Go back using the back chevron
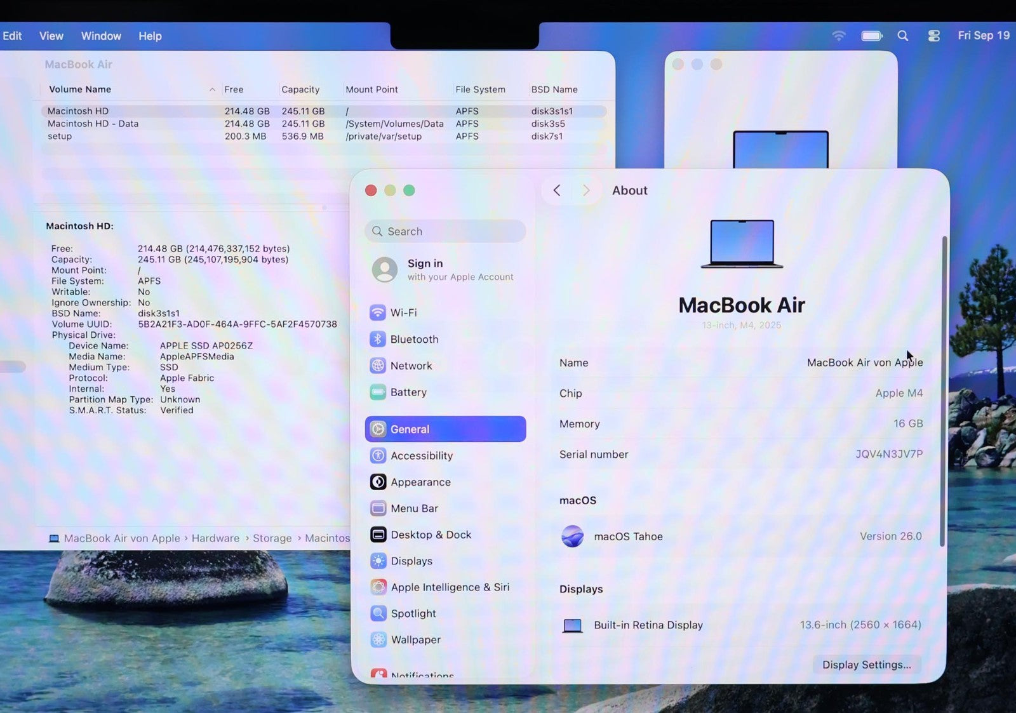The height and width of the screenshot is (713, 1016). [557, 190]
